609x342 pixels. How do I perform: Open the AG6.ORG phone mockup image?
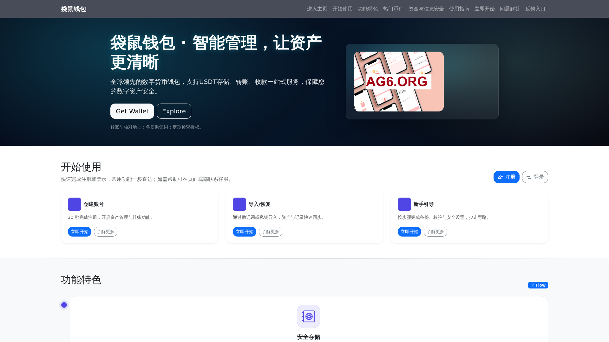point(398,81)
